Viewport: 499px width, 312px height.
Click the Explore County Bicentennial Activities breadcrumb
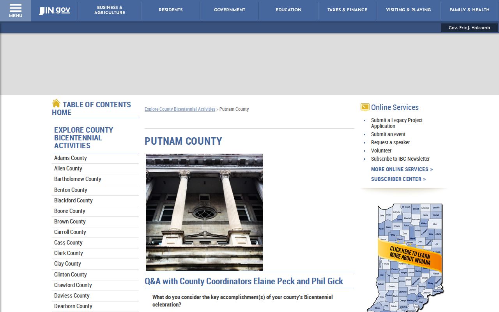pyautogui.click(x=180, y=109)
